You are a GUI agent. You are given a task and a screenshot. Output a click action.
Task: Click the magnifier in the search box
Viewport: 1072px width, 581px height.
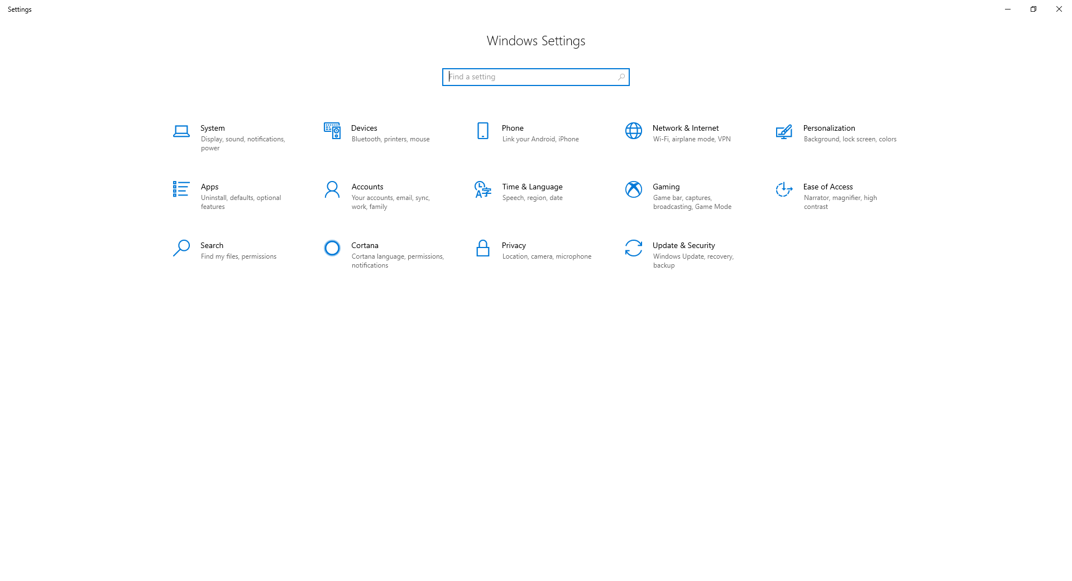[x=621, y=77]
